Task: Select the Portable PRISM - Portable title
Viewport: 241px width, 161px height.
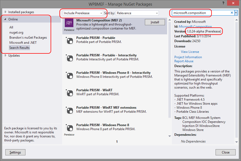Action: point(96,38)
